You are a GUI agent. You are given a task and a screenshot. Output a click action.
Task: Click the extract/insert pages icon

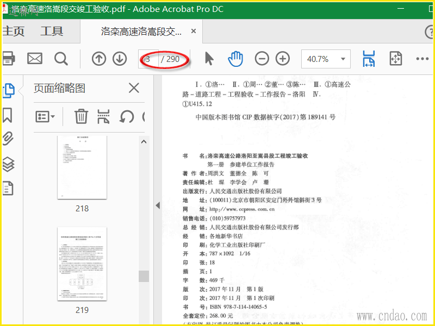coord(103,116)
